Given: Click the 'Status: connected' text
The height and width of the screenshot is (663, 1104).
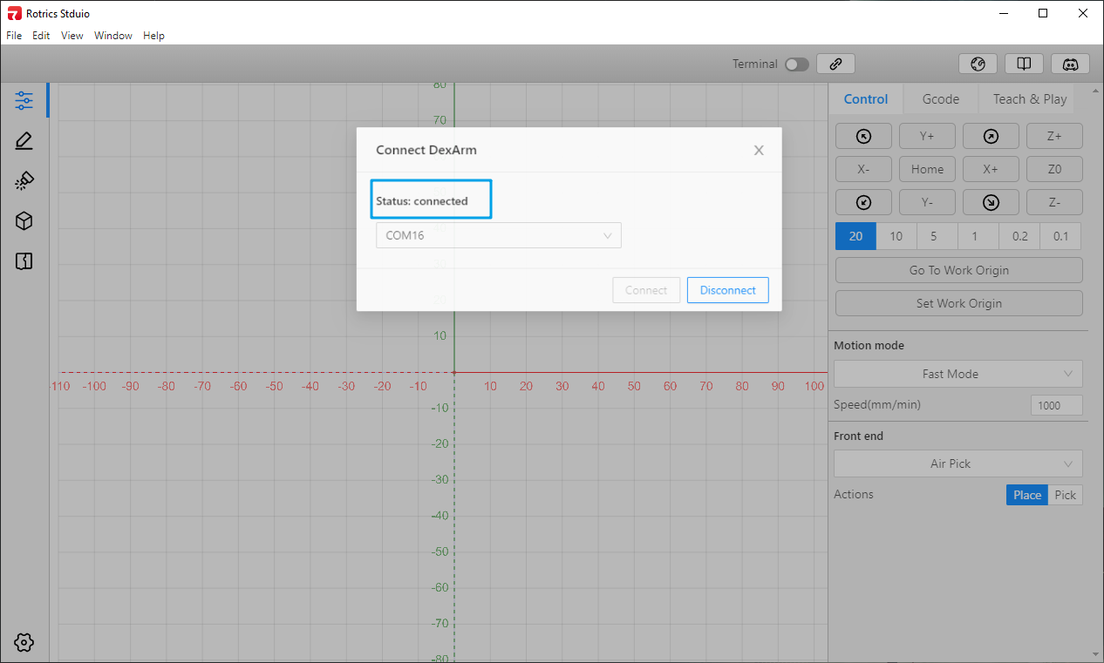Looking at the screenshot, I should pos(422,201).
